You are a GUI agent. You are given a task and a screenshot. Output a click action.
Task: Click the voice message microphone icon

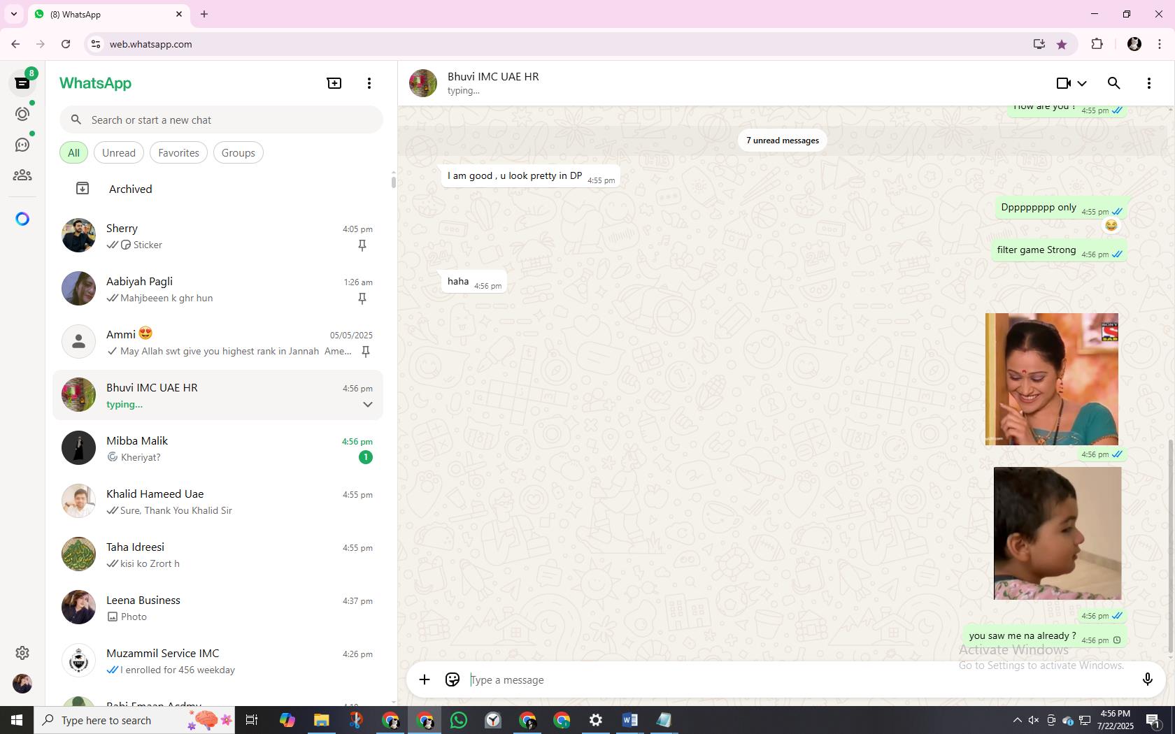tap(1147, 679)
